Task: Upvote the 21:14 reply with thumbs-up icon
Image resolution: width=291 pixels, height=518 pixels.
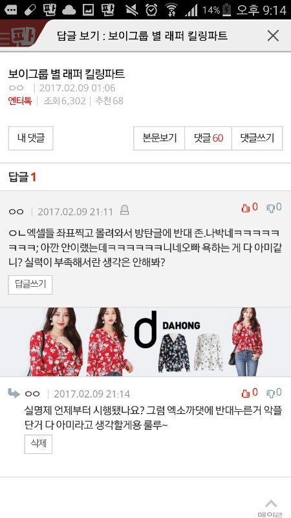Action: click(x=249, y=393)
